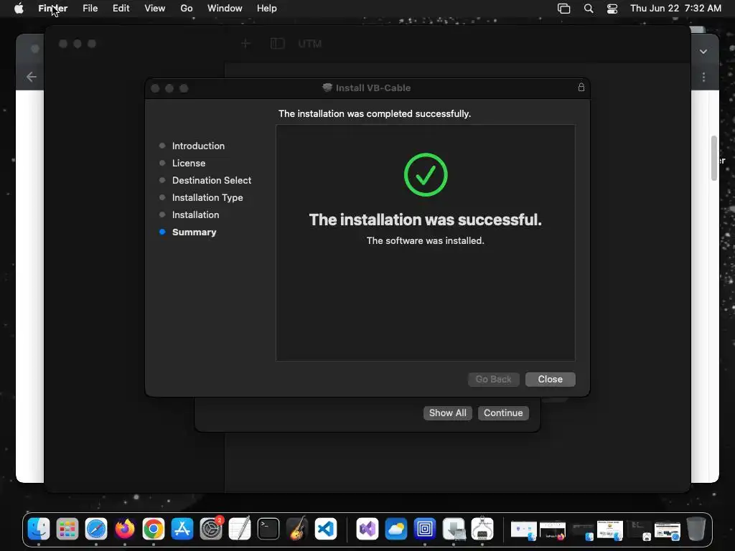The image size is (735, 551).
Task: Click Continue in the dialog behind installer
Action: (x=503, y=413)
